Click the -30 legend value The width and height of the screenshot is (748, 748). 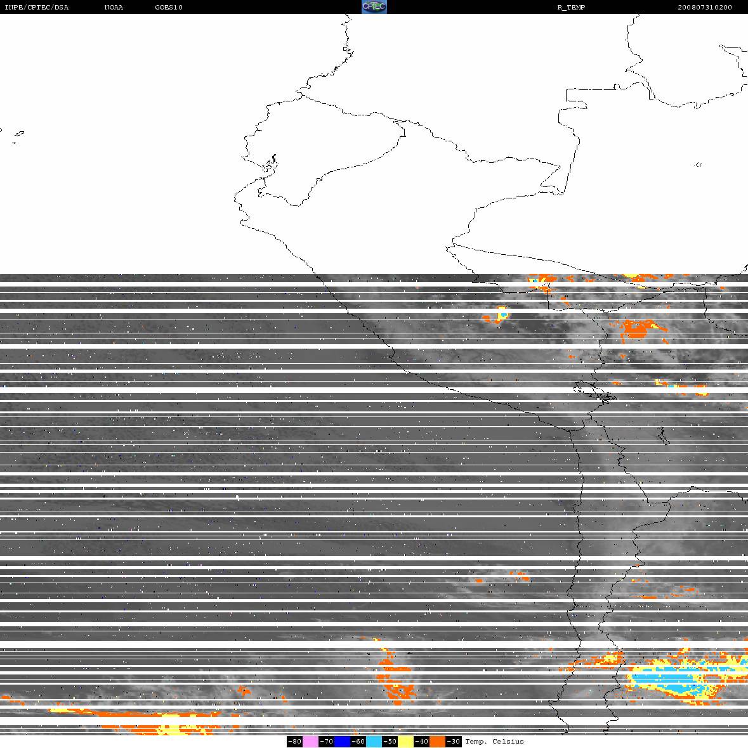pos(454,741)
